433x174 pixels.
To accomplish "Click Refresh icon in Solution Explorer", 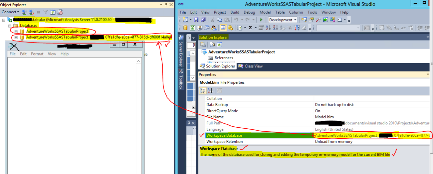I will tap(219, 45).
